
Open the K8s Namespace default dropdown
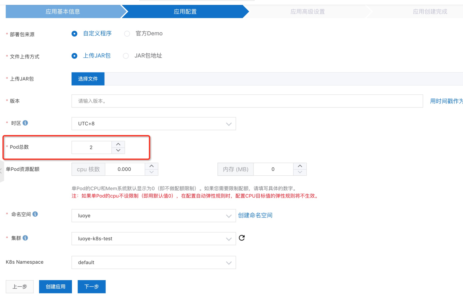(154, 262)
